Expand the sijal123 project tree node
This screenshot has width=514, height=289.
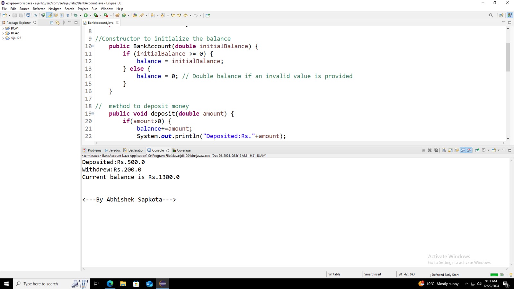3,38
